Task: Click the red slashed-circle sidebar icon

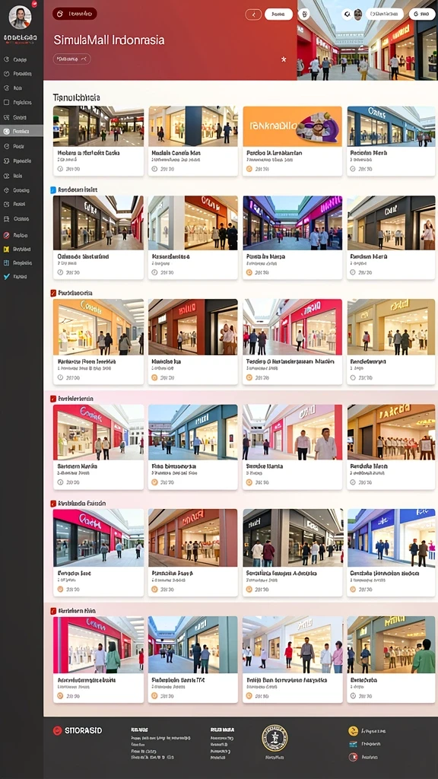Action: [x=6, y=235]
